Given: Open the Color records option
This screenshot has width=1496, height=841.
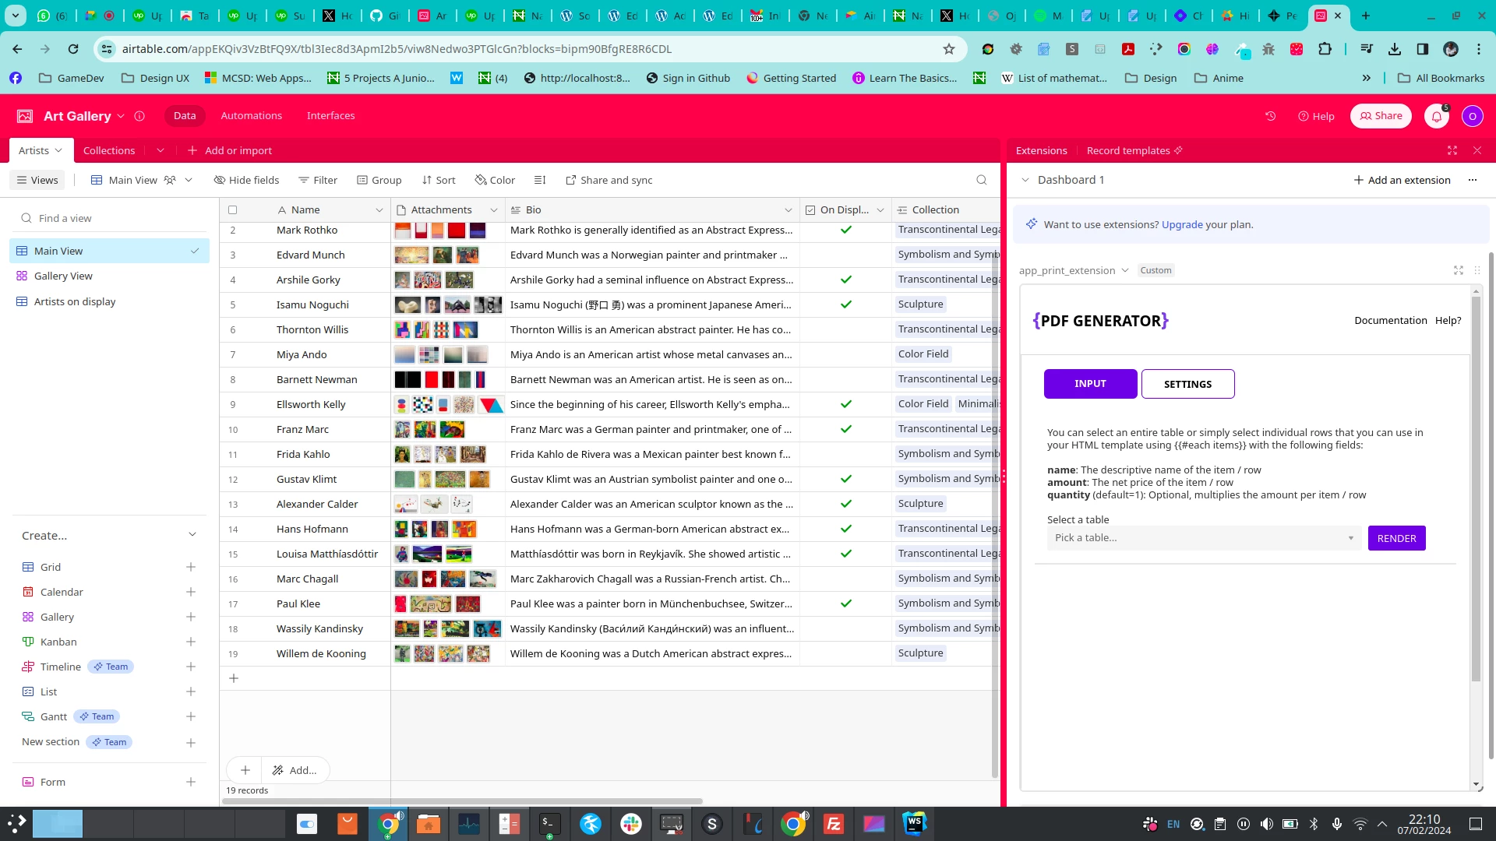Looking at the screenshot, I should point(495,180).
